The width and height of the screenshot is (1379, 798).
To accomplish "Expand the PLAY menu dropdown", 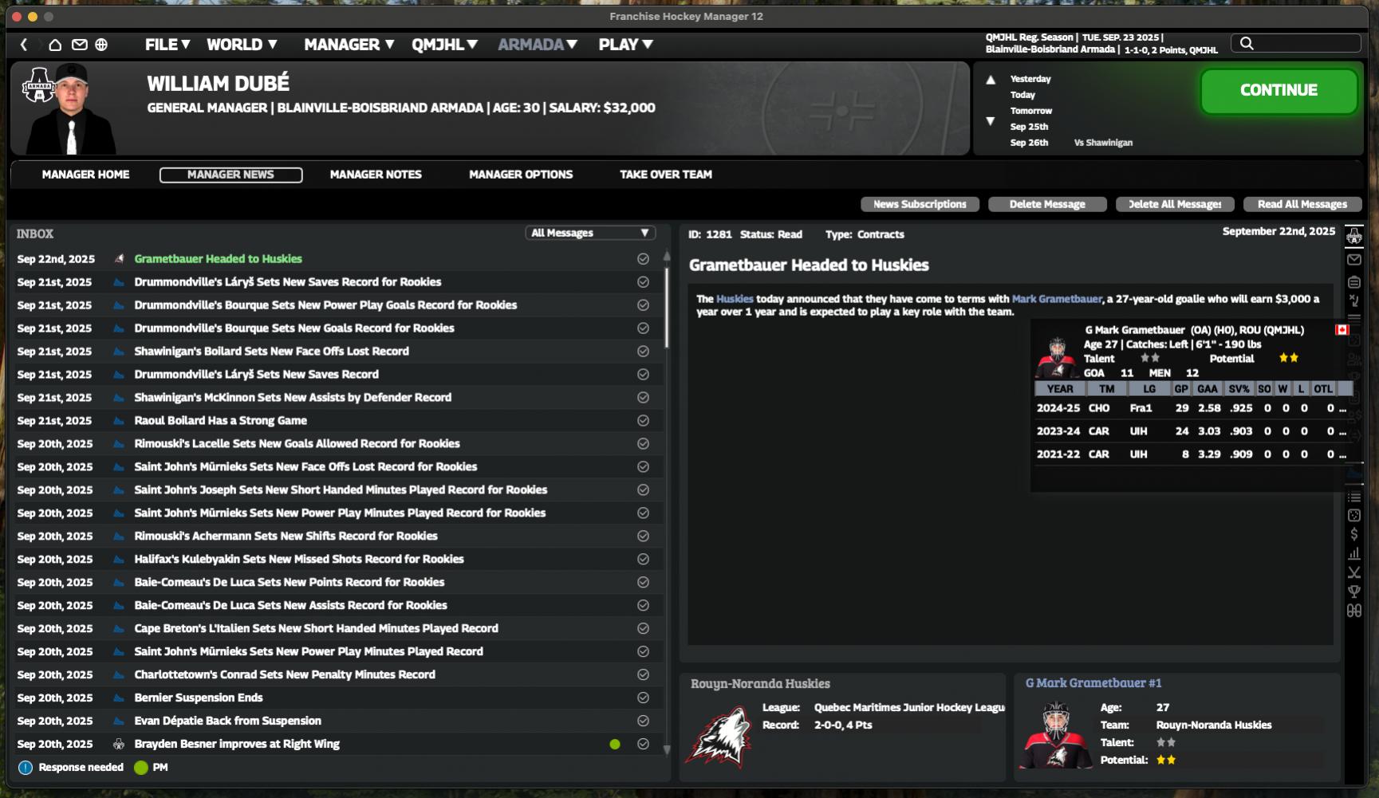I will 625,45.
